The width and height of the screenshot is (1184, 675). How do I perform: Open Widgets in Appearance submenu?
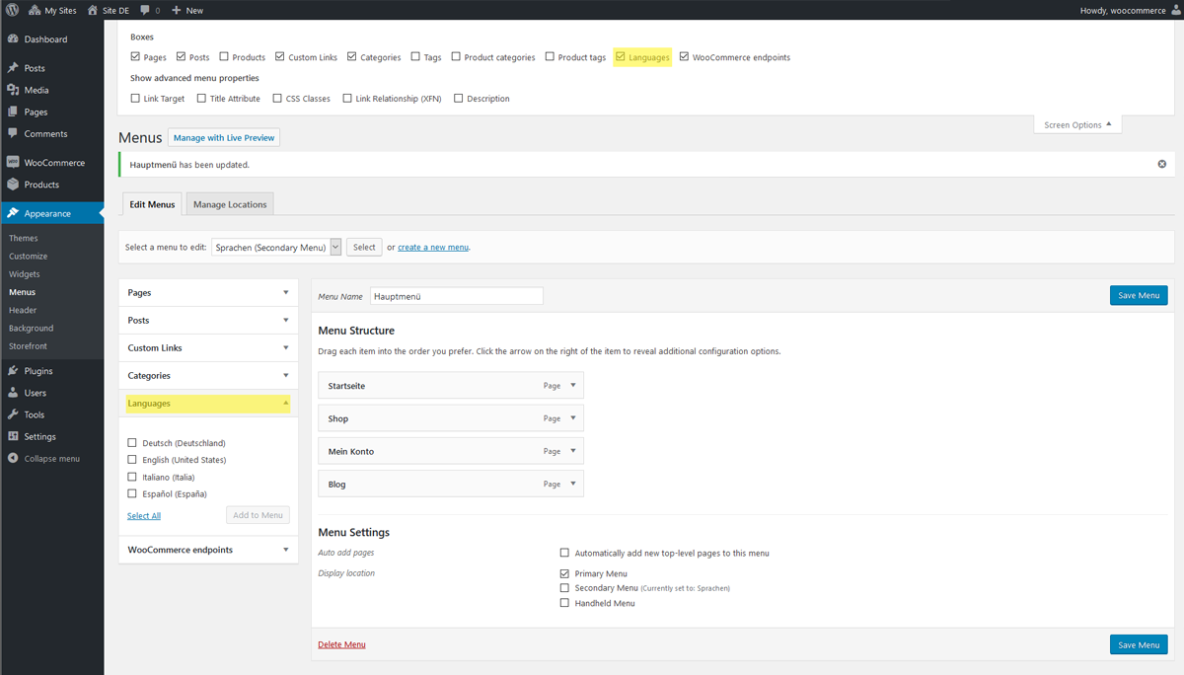click(25, 274)
